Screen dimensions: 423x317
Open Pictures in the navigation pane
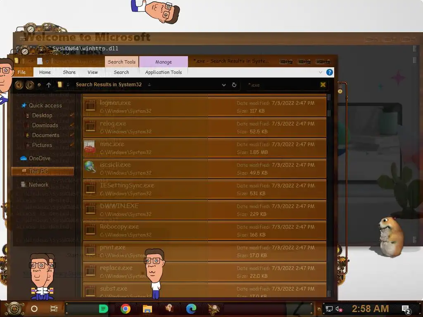coord(42,145)
